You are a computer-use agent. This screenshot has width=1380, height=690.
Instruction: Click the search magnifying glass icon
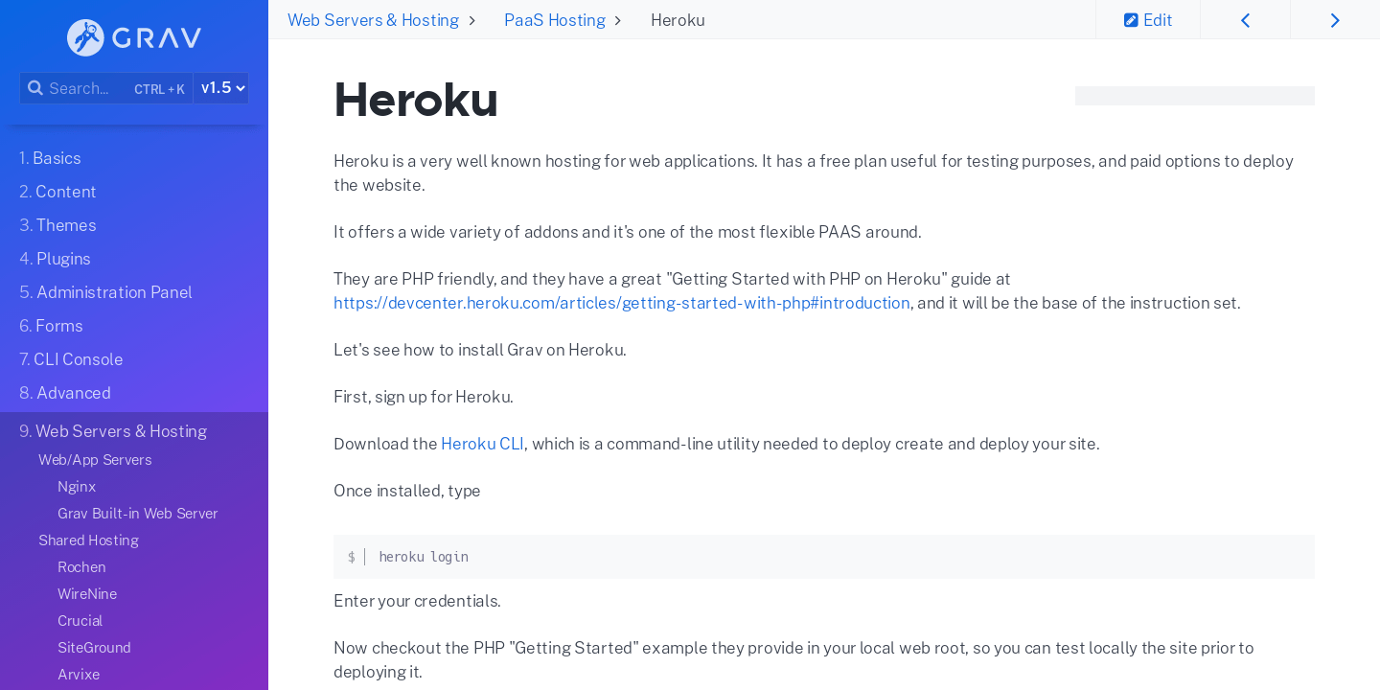pos(34,87)
